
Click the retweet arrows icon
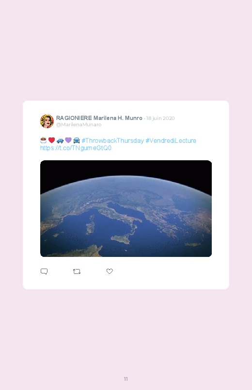pos(77,271)
